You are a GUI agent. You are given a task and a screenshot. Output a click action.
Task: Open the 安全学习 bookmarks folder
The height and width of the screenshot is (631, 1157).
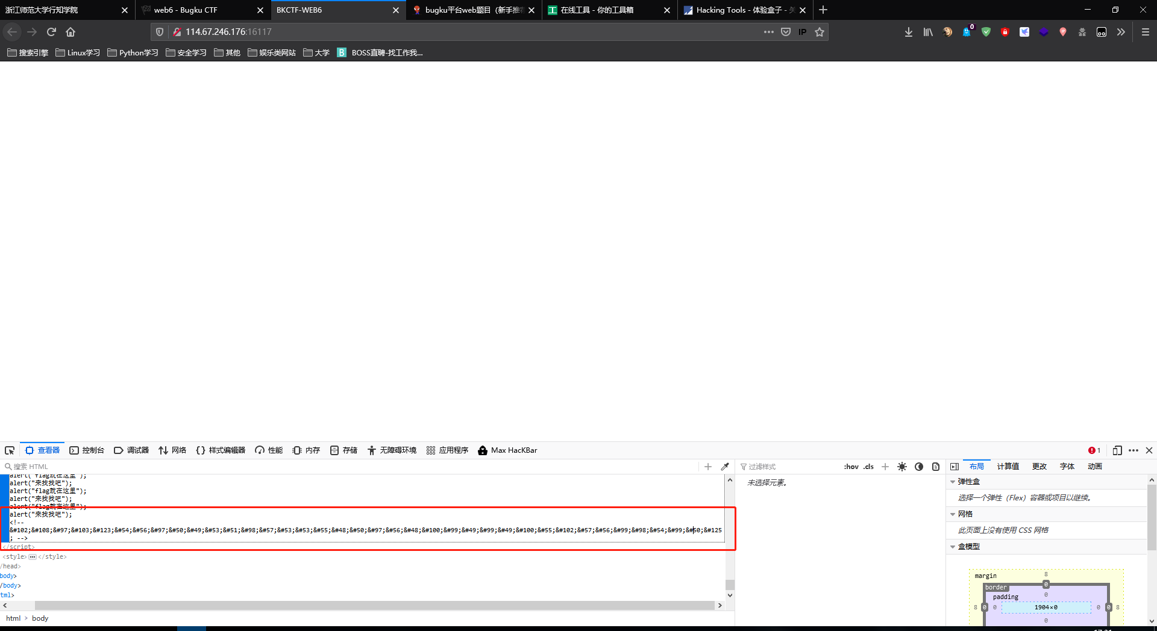(x=186, y=53)
